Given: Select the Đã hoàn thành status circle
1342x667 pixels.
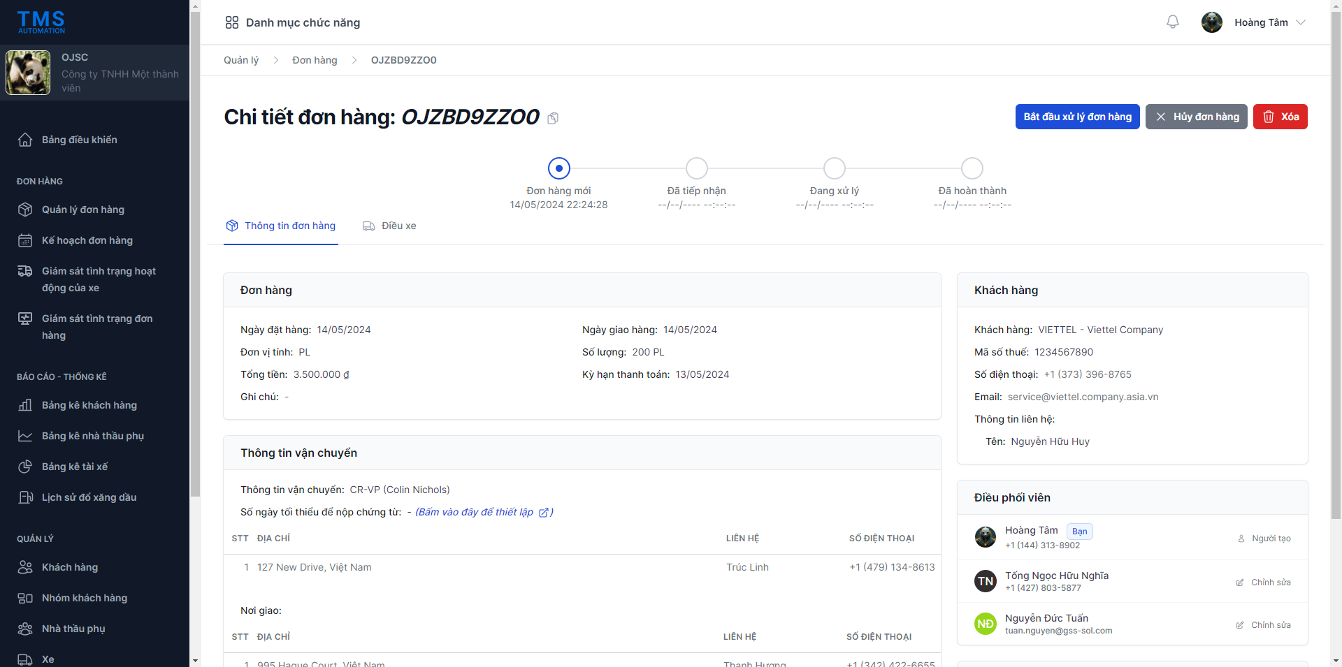Looking at the screenshot, I should coord(972,168).
